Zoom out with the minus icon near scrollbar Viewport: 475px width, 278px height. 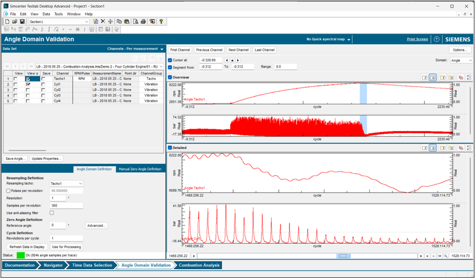pyautogui.click(x=434, y=256)
